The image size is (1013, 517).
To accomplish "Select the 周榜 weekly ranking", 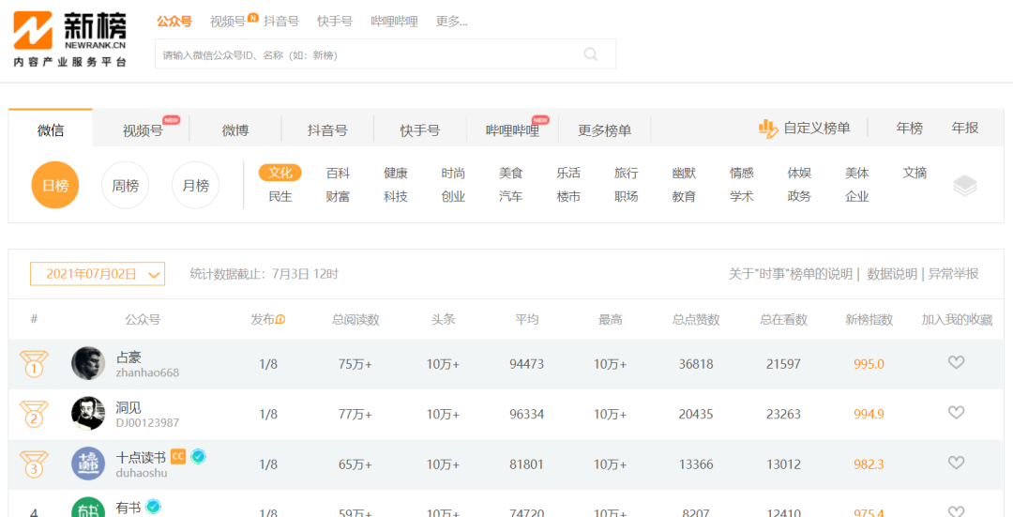I will [126, 185].
